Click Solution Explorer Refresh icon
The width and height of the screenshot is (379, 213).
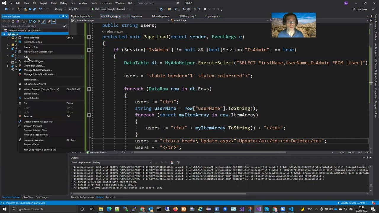[x=34, y=21]
